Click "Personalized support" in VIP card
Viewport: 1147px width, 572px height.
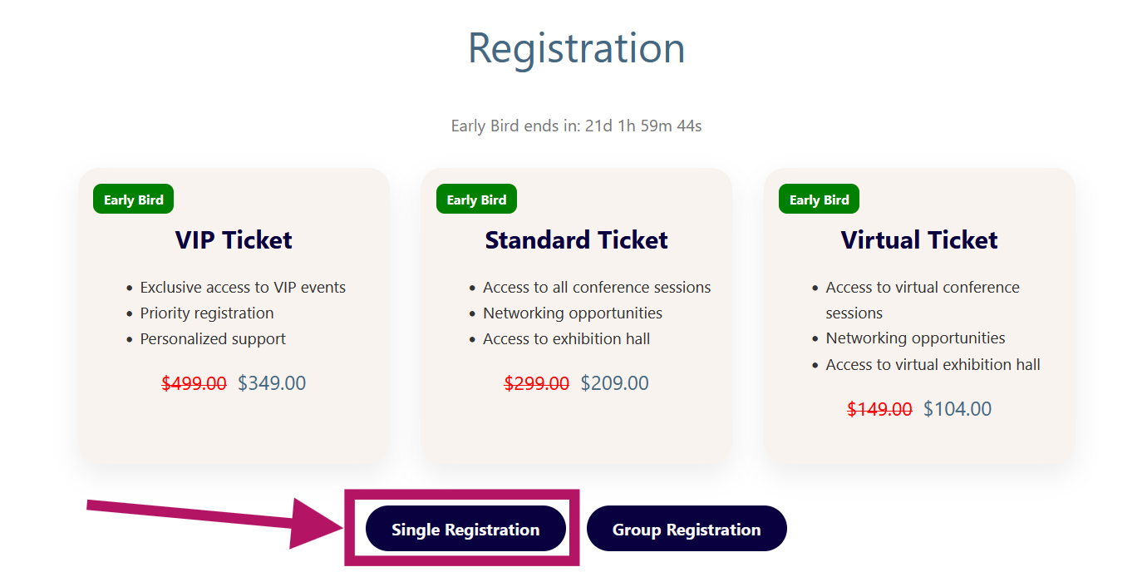213,339
